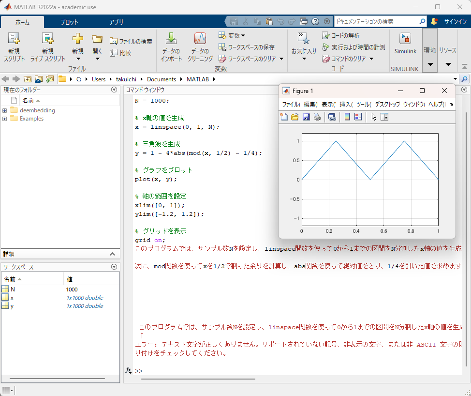
Task: Click Save Workspace (ワークスペースの保存)
Action: [x=246, y=47]
